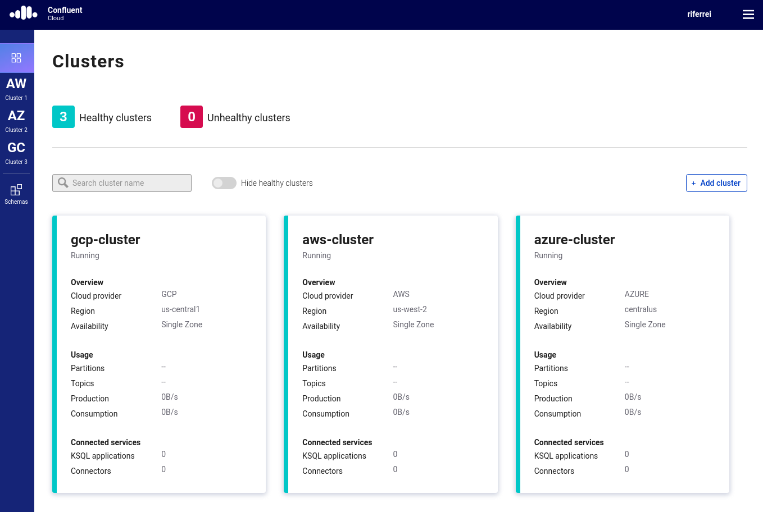Click Availability label in gcp-cluster card
Screen dimensions: 763x512
point(89,326)
